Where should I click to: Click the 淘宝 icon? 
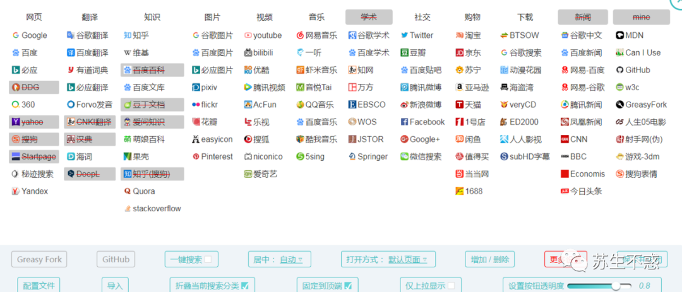tap(459, 35)
